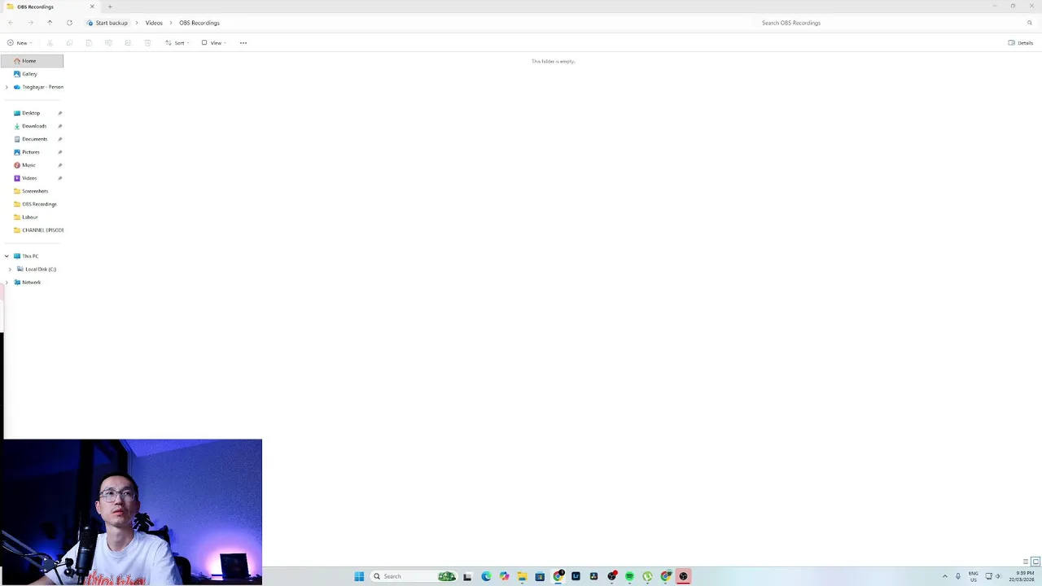1042x586 pixels.
Task: Click the Forward navigation arrow
Action: tap(30, 23)
